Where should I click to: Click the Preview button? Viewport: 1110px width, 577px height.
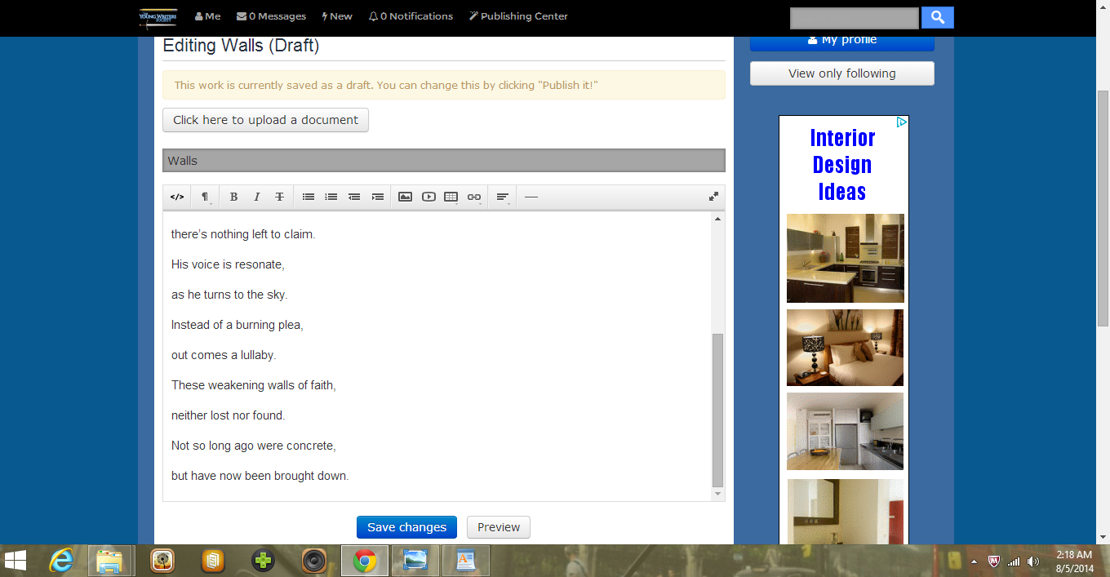click(x=499, y=527)
